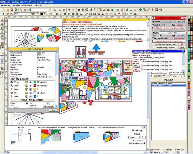Viewport: 193px width, 154px height.
Task: Click the eyedropper tool in left sidebar
Action: pyautogui.click(x=2, y=77)
